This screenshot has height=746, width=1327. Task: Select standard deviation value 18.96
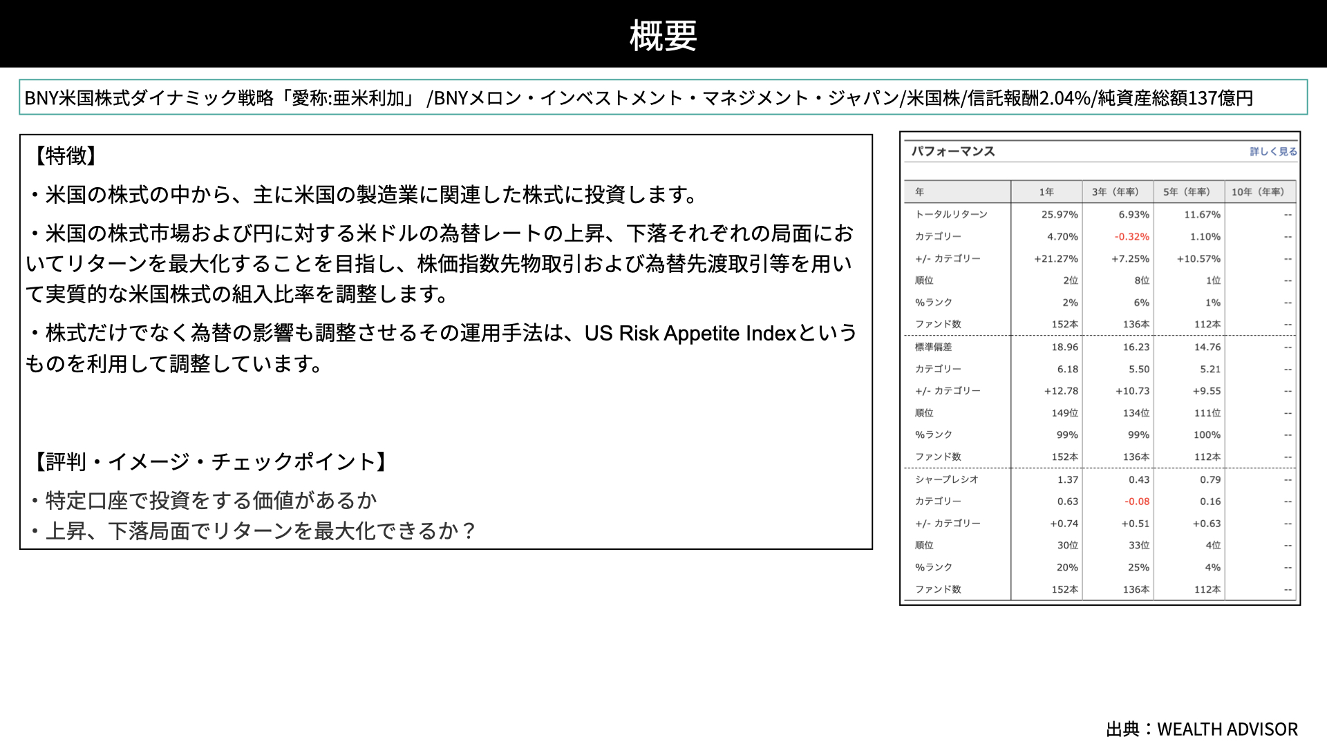pos(1064,347)
